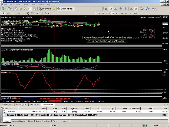Select the text label tool
169x127 pixels.
37,13
